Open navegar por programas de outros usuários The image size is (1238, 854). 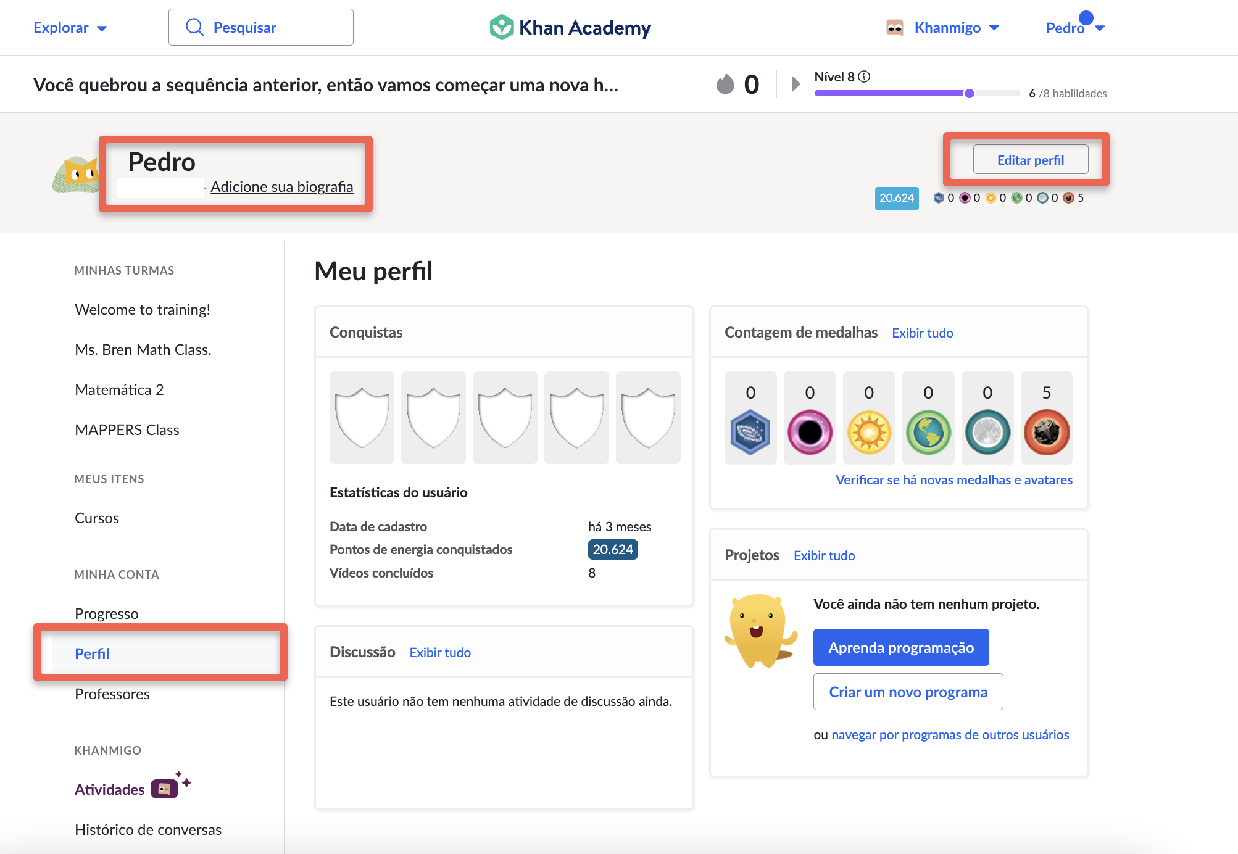950,734
